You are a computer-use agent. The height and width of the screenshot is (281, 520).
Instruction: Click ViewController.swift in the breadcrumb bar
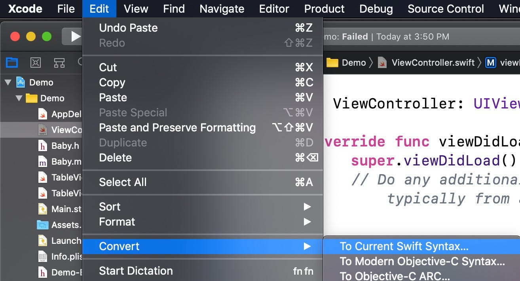click(x=433, y=63)
